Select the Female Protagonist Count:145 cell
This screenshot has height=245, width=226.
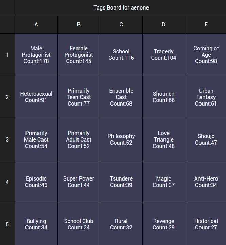pos(79,55)
